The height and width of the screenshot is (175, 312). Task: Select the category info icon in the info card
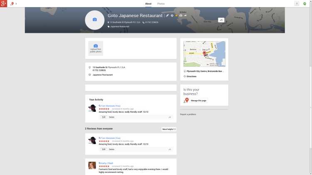pos(89,75)
